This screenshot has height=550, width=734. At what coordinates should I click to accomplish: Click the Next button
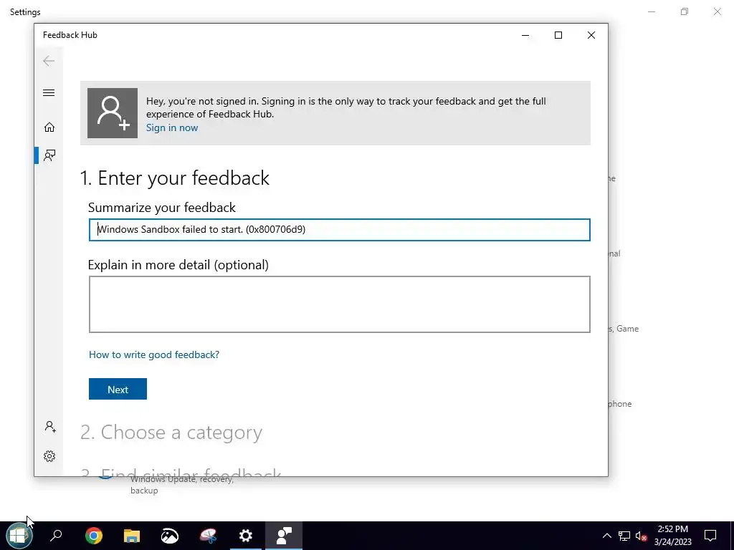118,389
